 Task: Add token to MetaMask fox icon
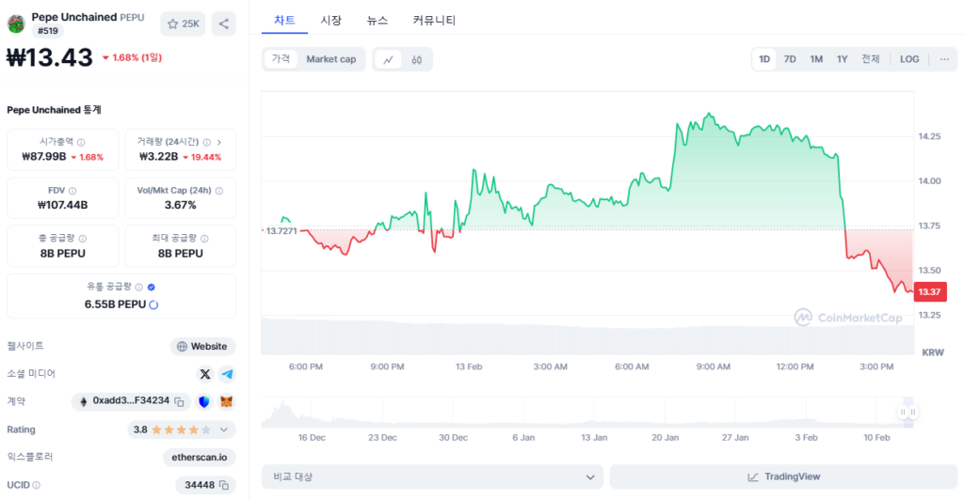(x=227, y=401)
